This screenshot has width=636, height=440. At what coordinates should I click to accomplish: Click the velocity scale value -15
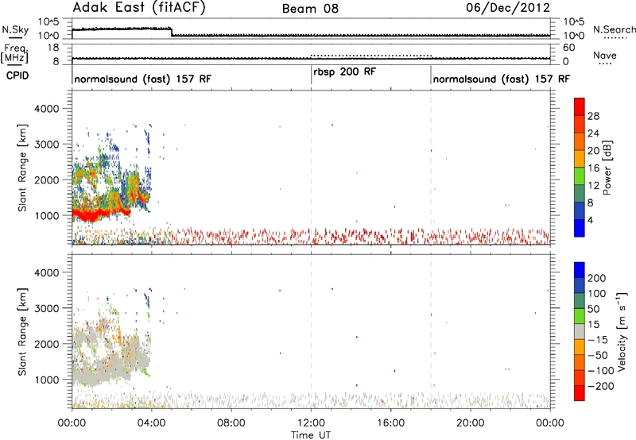click(598, 340)
